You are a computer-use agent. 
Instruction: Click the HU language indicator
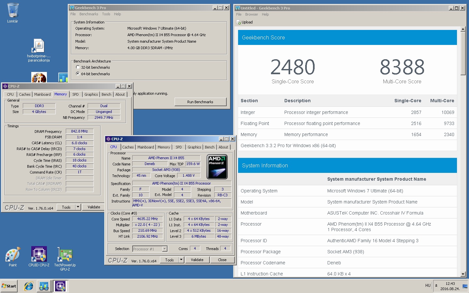[x=428, y=286]
